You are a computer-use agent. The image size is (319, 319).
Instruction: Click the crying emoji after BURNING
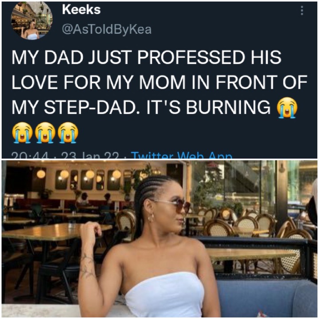pyautogui.click(x=287, y=108)
